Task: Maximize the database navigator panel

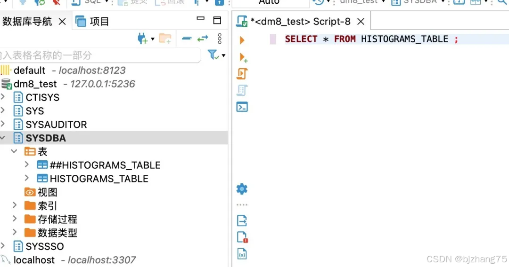Action: pos(217,20)
